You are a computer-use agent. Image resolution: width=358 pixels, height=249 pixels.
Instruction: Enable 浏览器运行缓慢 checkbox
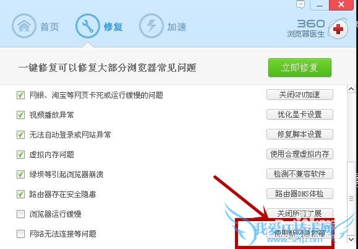click(x=20, y=214)
